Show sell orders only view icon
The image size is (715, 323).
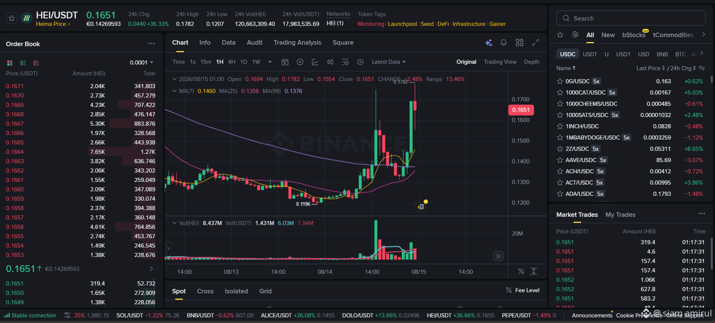(x=36, y=63)
